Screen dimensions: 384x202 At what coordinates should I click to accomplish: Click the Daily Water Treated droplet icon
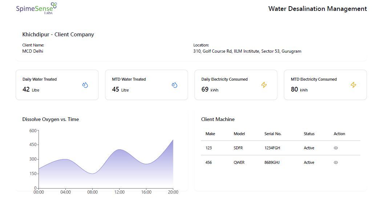[x=85, y=85]
